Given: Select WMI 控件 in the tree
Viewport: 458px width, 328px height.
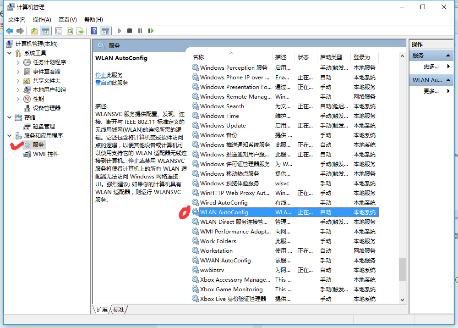Looking at the screenshot, I should (46, 154).
